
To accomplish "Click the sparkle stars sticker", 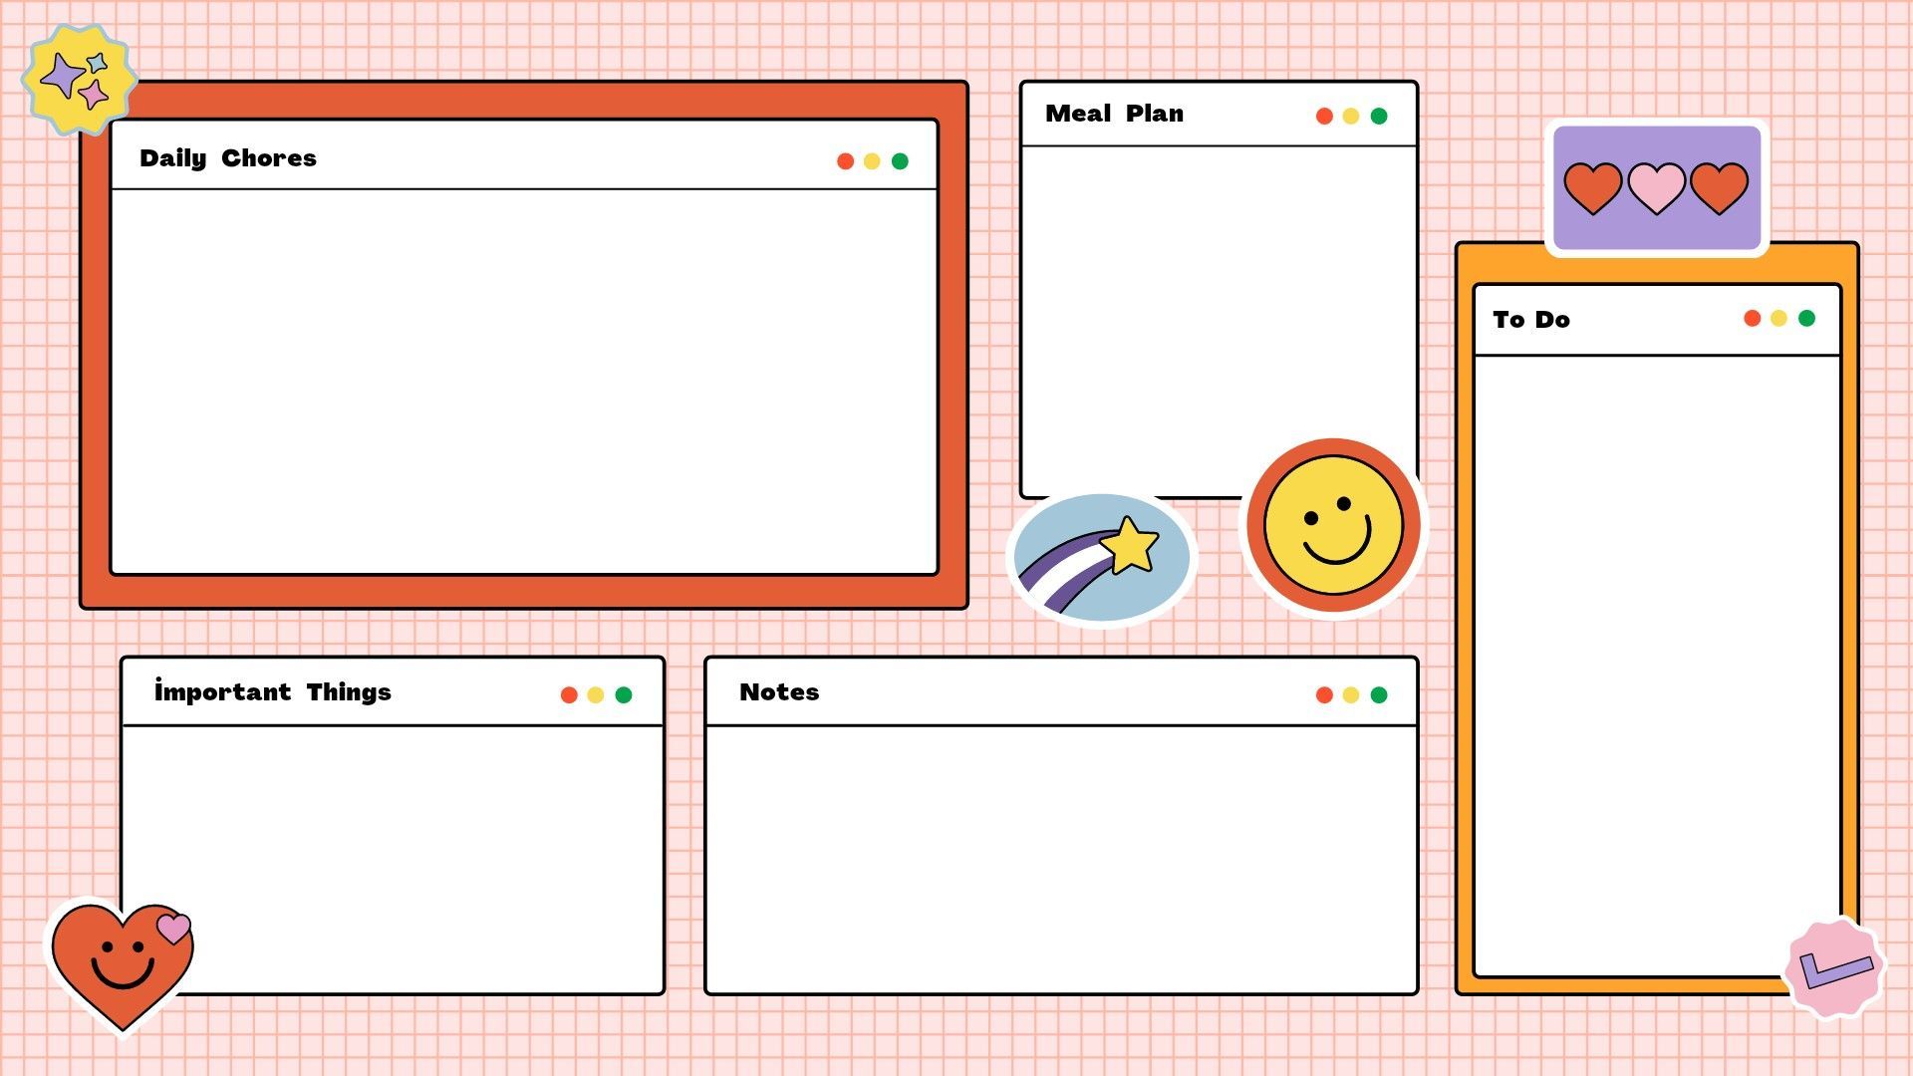I will [79, 80].
